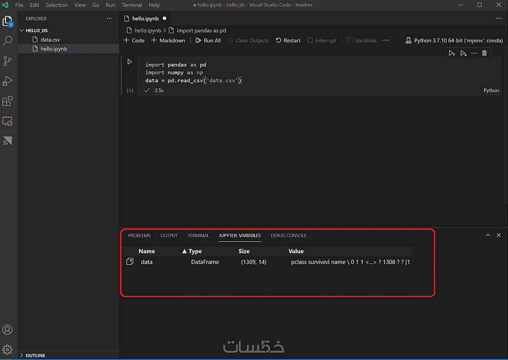Sort variables by Name column header
Viewport: 508px width, 360px height.
click(147, 251)
